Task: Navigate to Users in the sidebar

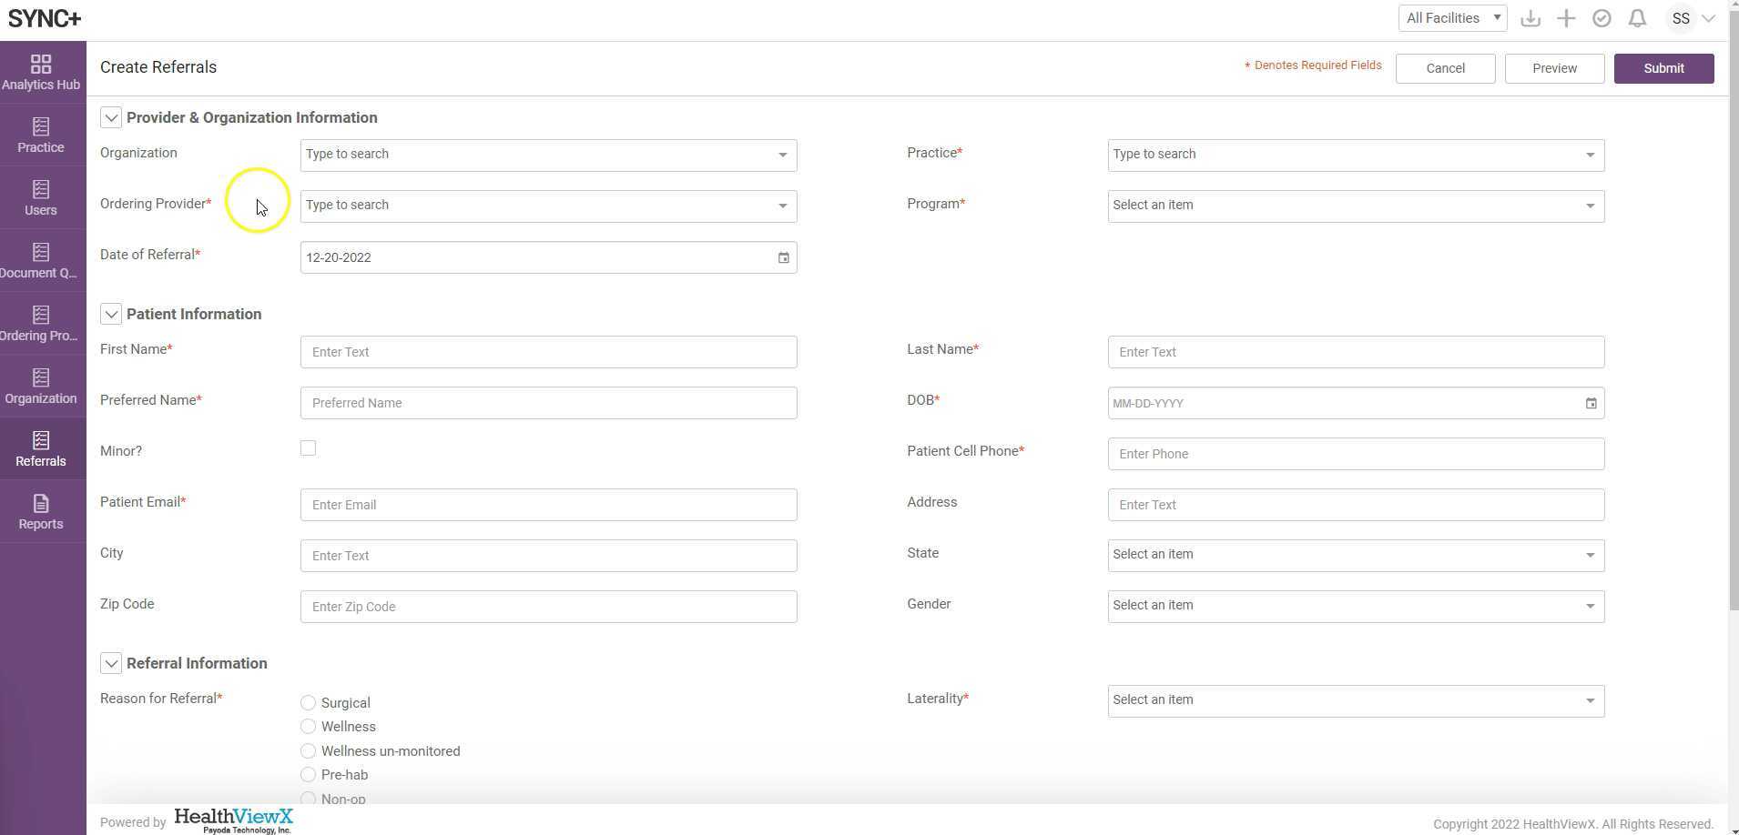Action: click(x=41, y=198)
